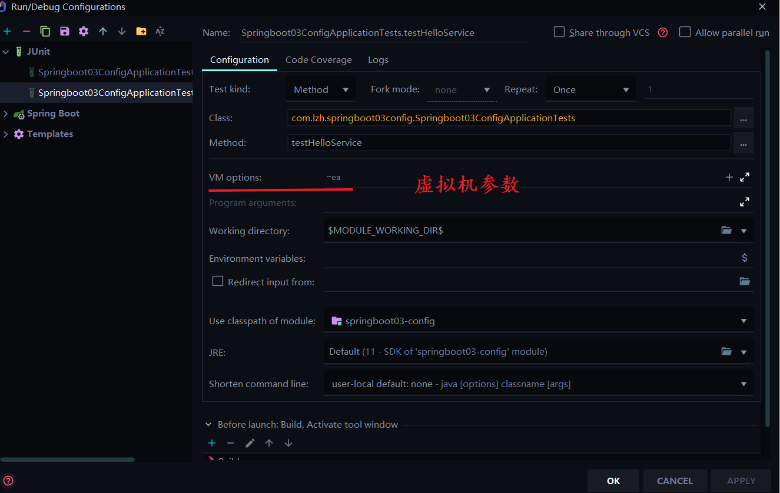Browse for the Working directory folder

pyautogui.click(x=726, y=231)
